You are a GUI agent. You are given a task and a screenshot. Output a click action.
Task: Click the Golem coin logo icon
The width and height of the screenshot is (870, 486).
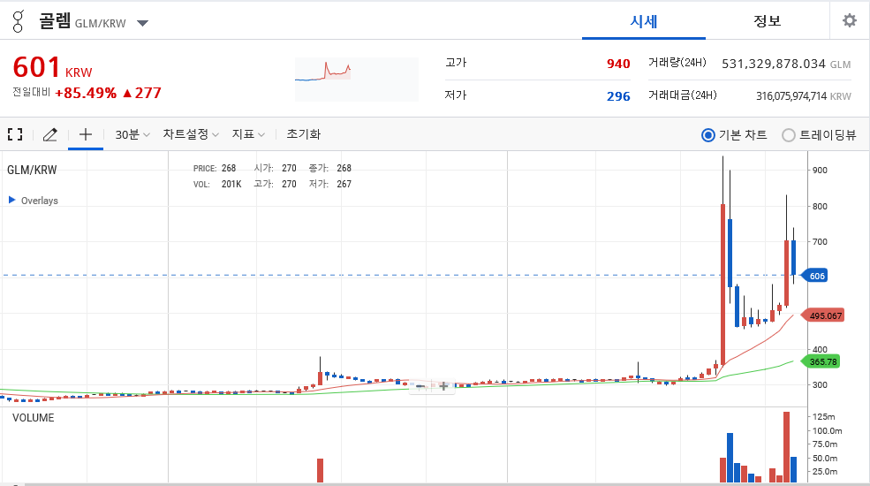point(19,21)
